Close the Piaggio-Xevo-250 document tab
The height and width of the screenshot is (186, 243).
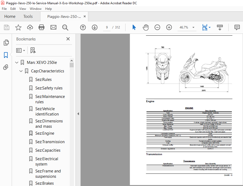(85, 16)
